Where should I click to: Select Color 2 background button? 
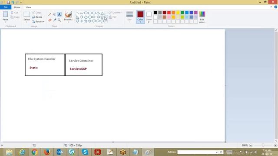tap(149, 17)
